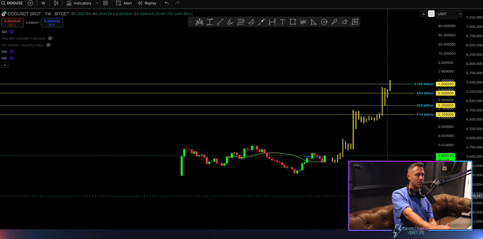This screenshot has width=483, height=239.
Task: Open the W timeframe selector
Action: point(43,3)
